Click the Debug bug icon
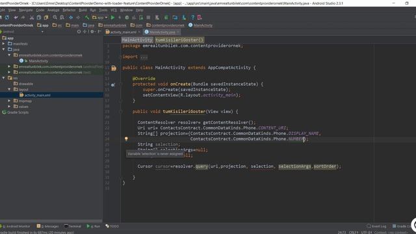 [127, 18]
